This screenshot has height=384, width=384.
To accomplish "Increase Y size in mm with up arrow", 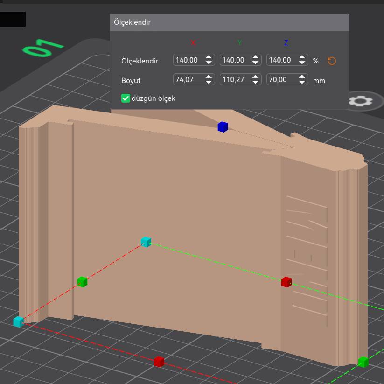I will pos(255,77).
